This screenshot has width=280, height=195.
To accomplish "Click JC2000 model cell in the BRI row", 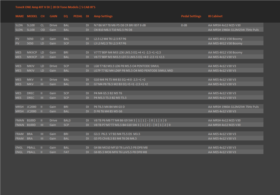I will [x=32, y=107].
